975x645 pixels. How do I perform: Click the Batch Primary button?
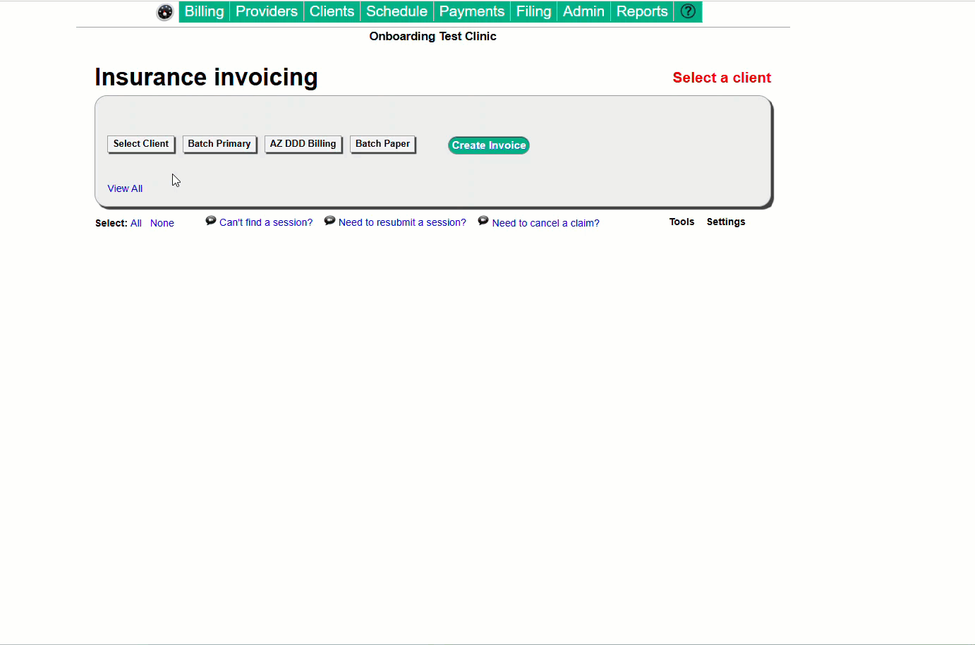(x=219, y=144)
